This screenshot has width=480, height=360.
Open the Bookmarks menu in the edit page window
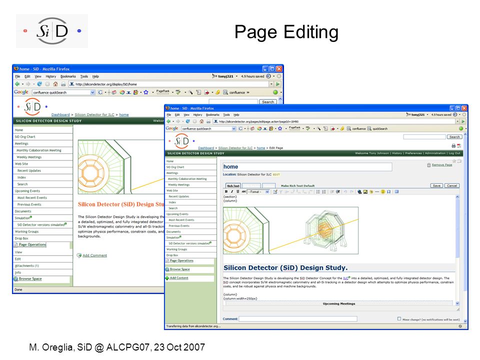[212, 115]
